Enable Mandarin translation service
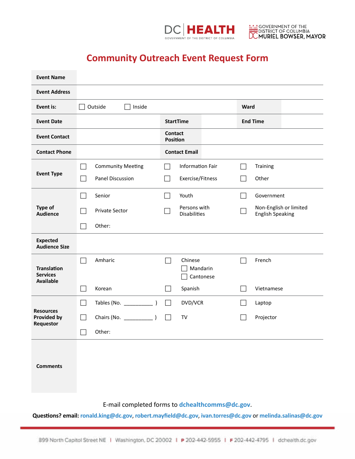 pos(184,268)
